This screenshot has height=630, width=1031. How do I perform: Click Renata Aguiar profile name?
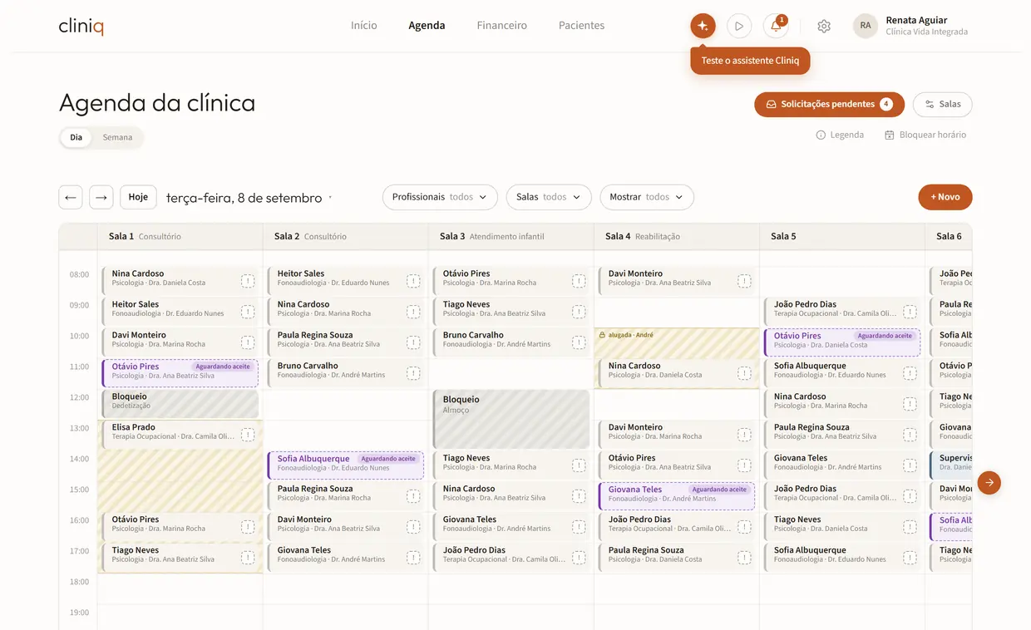916,20
